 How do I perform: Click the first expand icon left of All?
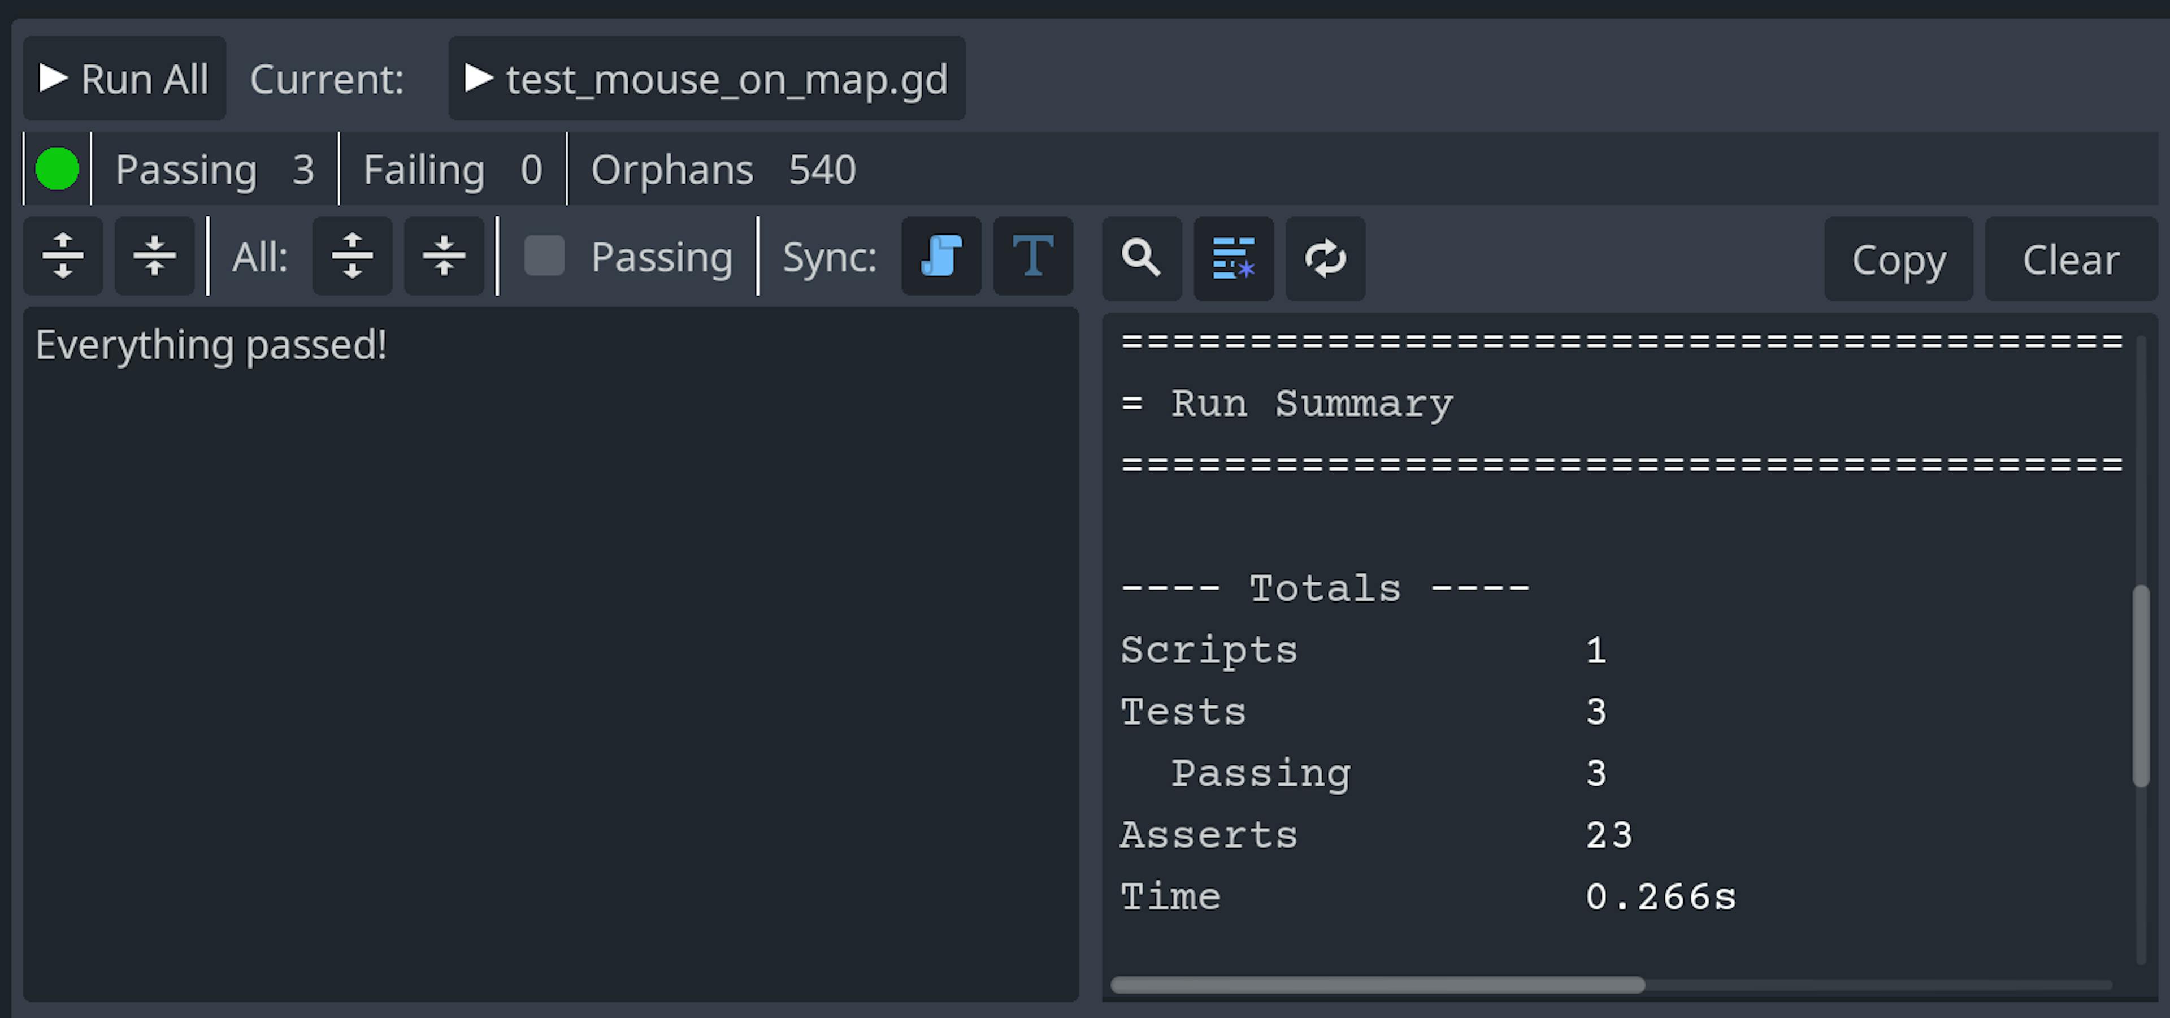click(x=63, y=256)
